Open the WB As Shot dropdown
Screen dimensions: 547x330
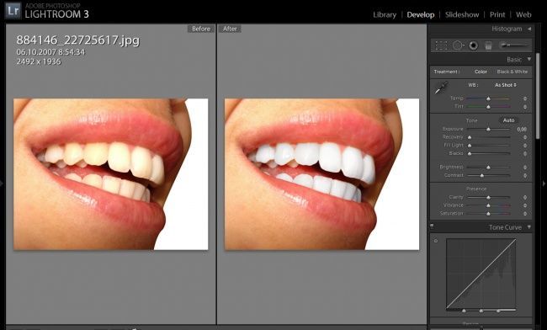[x=506, y=85]
